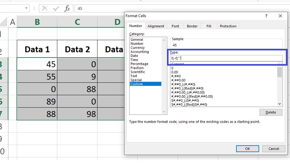Click the Cancel button
Image resolution: width=290 pixels, height=163 pixels.
(274, 149)
